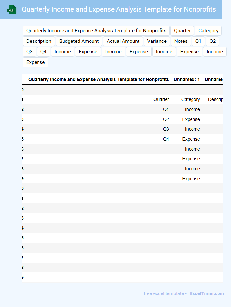231x307 pixels.
Task: Click the Q1 cell in the table
Action: (x=166, y=109)
